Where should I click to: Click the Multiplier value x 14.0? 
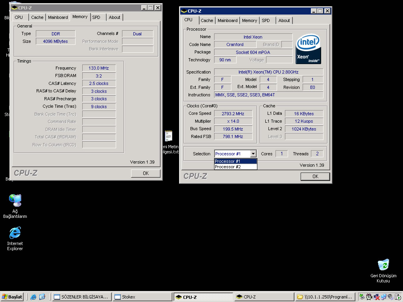[233, 121]
